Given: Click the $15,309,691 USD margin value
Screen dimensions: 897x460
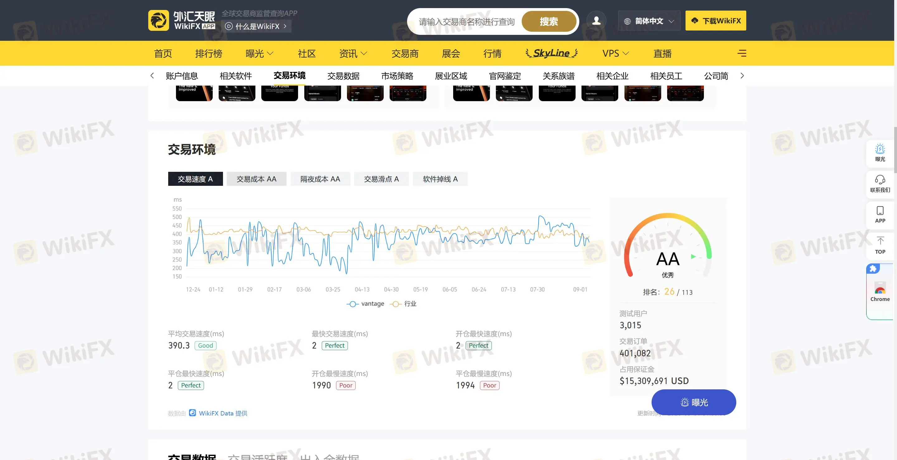Looking at the screenshot, I should (654, 381).
